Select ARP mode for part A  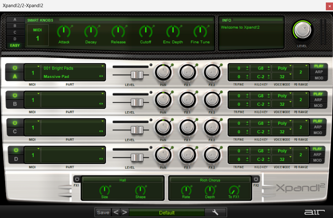click(x=319, y=72)
